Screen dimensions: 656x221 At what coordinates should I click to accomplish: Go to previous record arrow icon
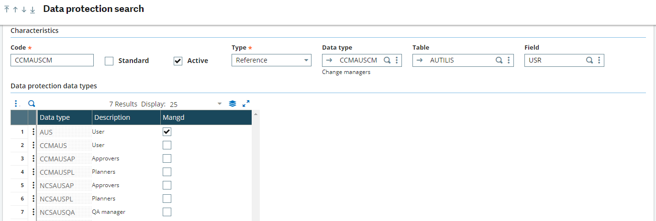tap(15, 10)
